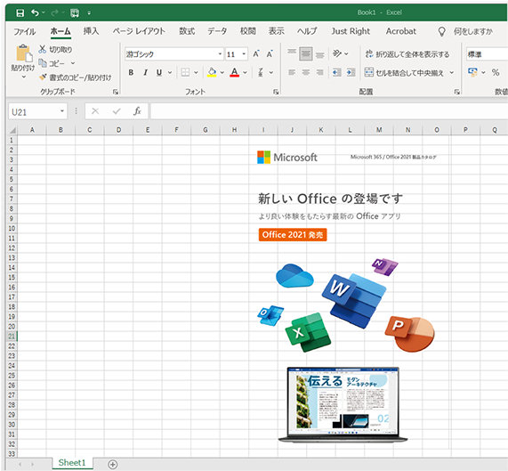Viewport: 508px width, 471px height.
Task: Switch to the 表示 (View) tab
Action: tap(277, 31)
